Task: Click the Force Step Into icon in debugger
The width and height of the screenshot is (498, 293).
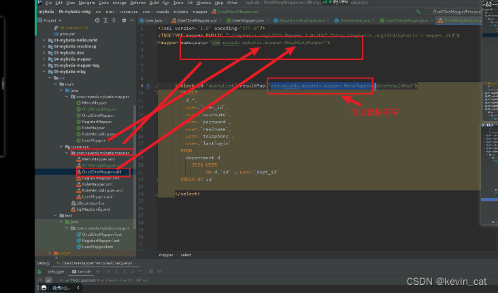Action: [124, 271]
